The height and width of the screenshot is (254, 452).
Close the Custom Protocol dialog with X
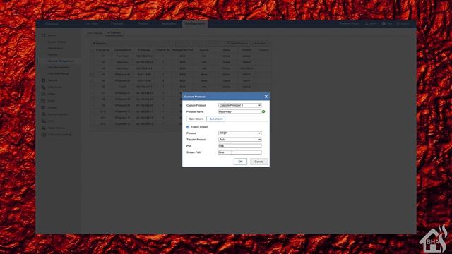tap(266, 97)
